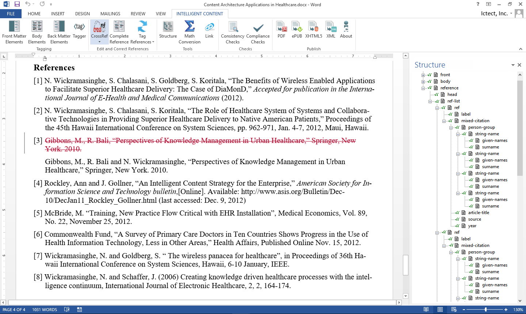Click macro recording icon in status bar

click(80, 310)
